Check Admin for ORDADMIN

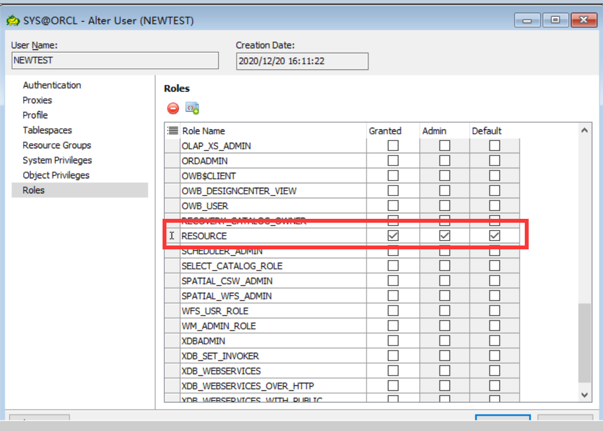[x=444, y=161]
